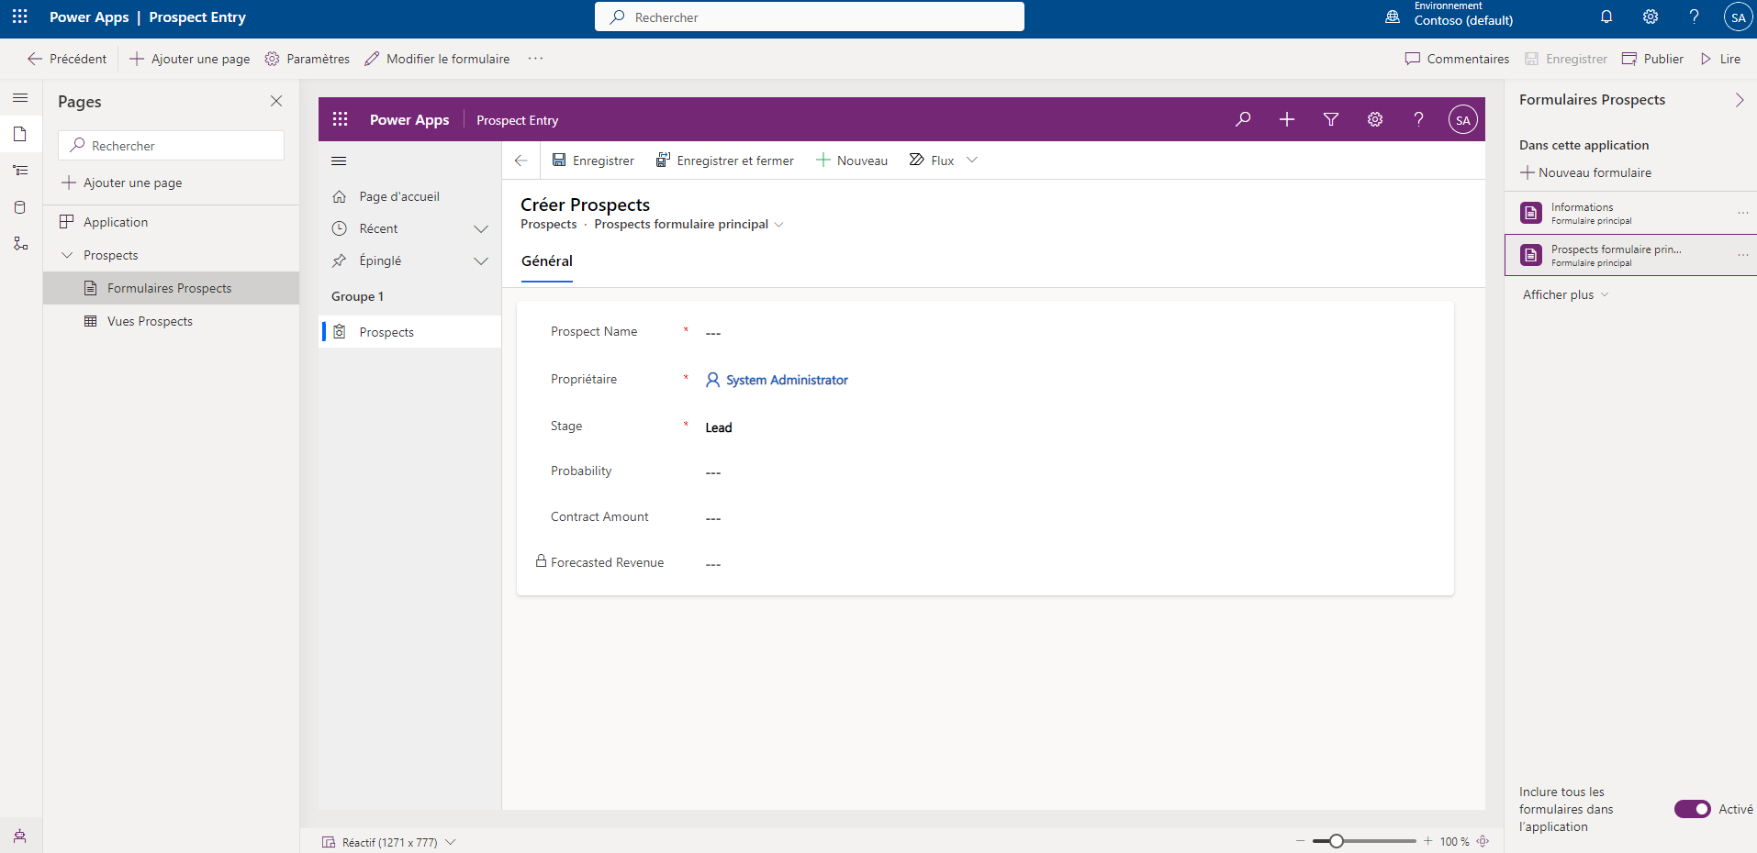Click the zoom-out minus icon
Screen dimensions: 1757x853
(x=1300, y=841)
